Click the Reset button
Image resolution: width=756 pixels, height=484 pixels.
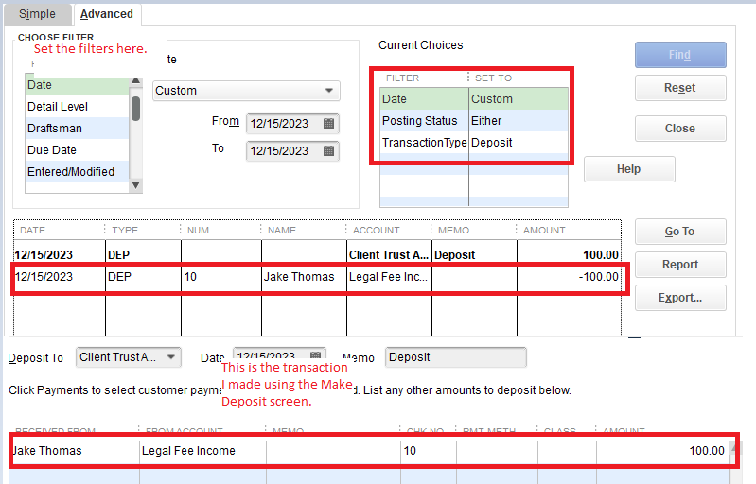(x=680, y=88)
